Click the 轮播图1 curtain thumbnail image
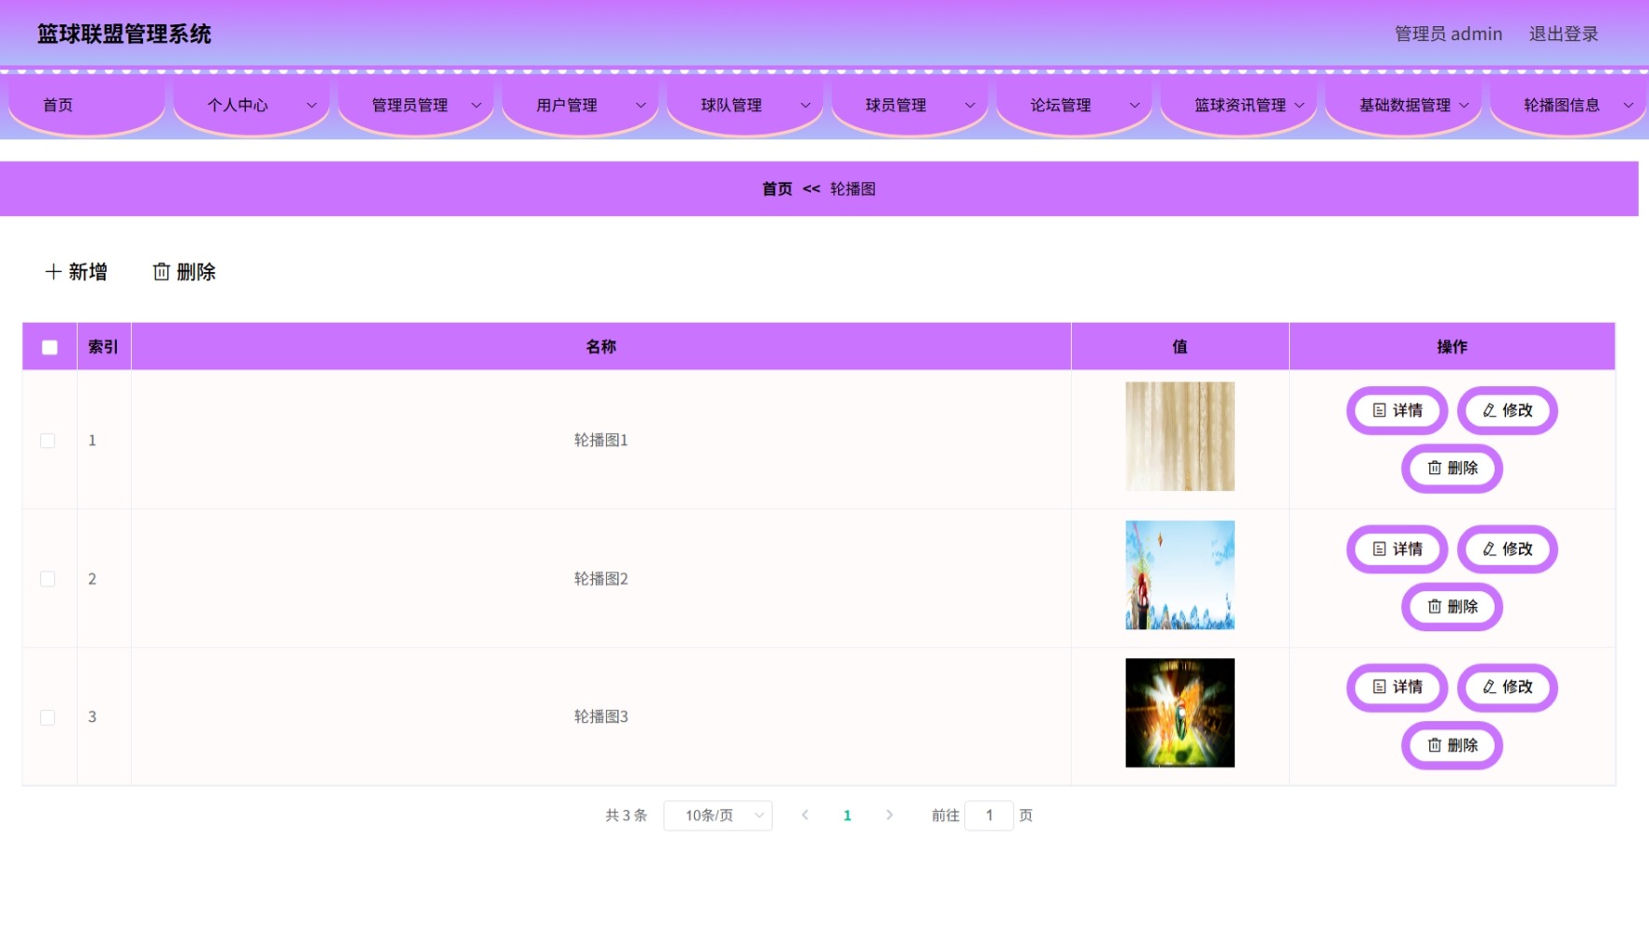The width and height of the screenshot is (1649, 937). pos(1180,437)
